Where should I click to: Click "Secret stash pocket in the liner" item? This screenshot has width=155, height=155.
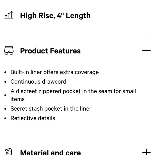pyautogui.click(x=51, y=109)
